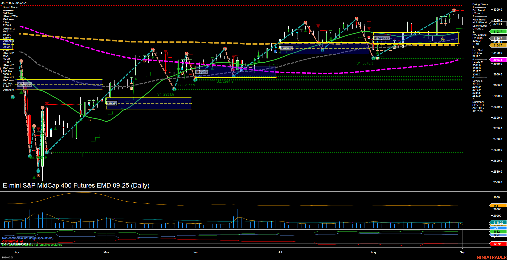507x260 pixels.
Task: Select the EMD 09-25 tab at the bottom left
Action: pos(8,257)
